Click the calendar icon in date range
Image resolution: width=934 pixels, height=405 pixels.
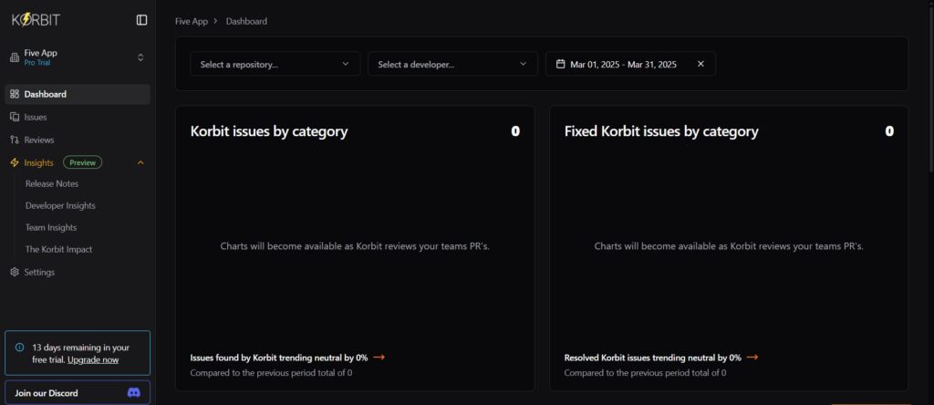pos(560,64)
